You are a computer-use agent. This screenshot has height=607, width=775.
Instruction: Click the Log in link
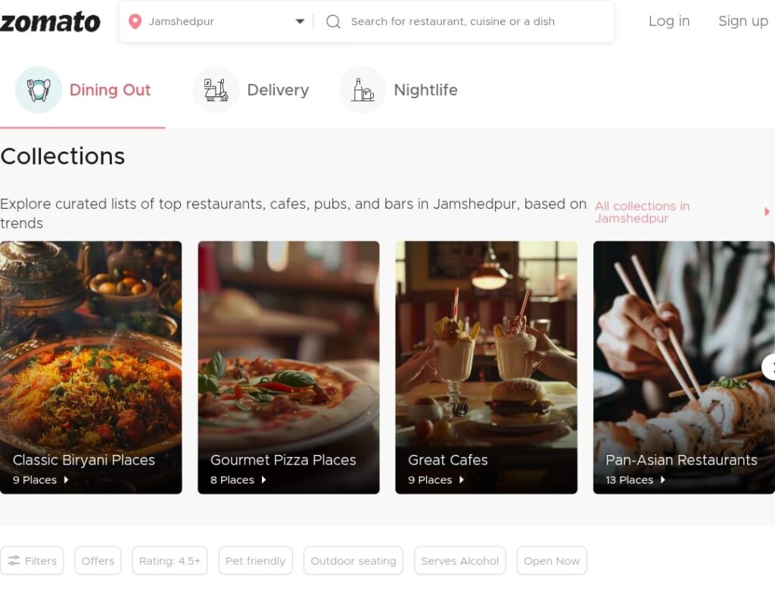(x=669, y=21)
